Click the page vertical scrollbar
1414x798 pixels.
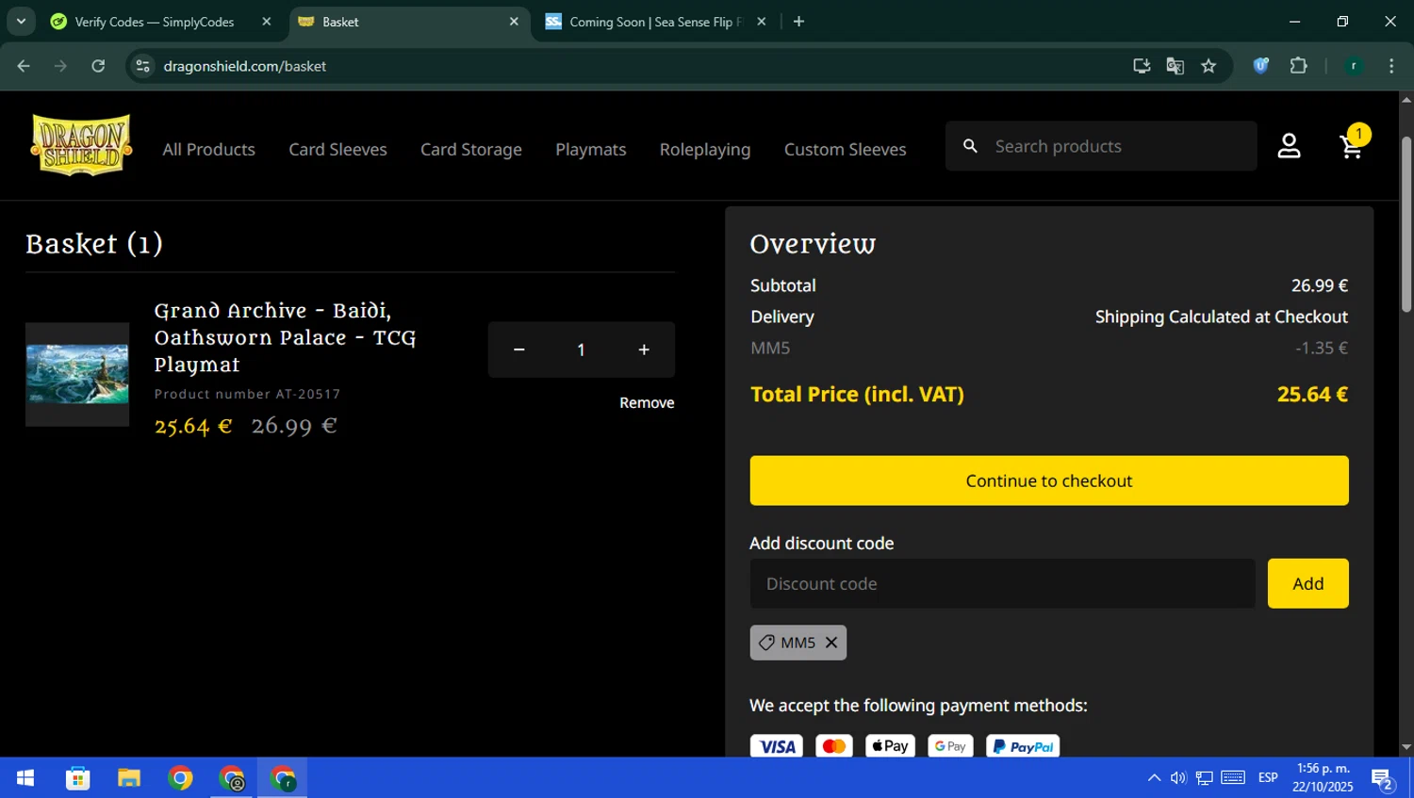[x=1406, y=224]
